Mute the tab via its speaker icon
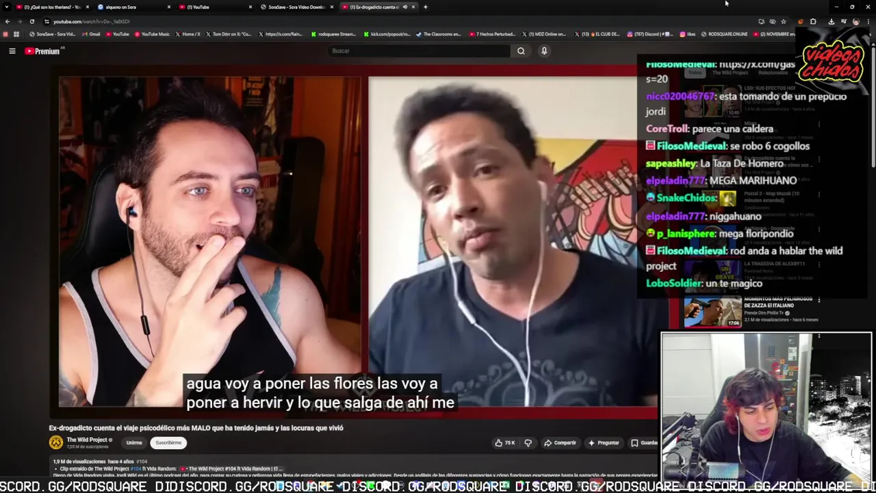The image size is (876, 493). click(404, 7)
